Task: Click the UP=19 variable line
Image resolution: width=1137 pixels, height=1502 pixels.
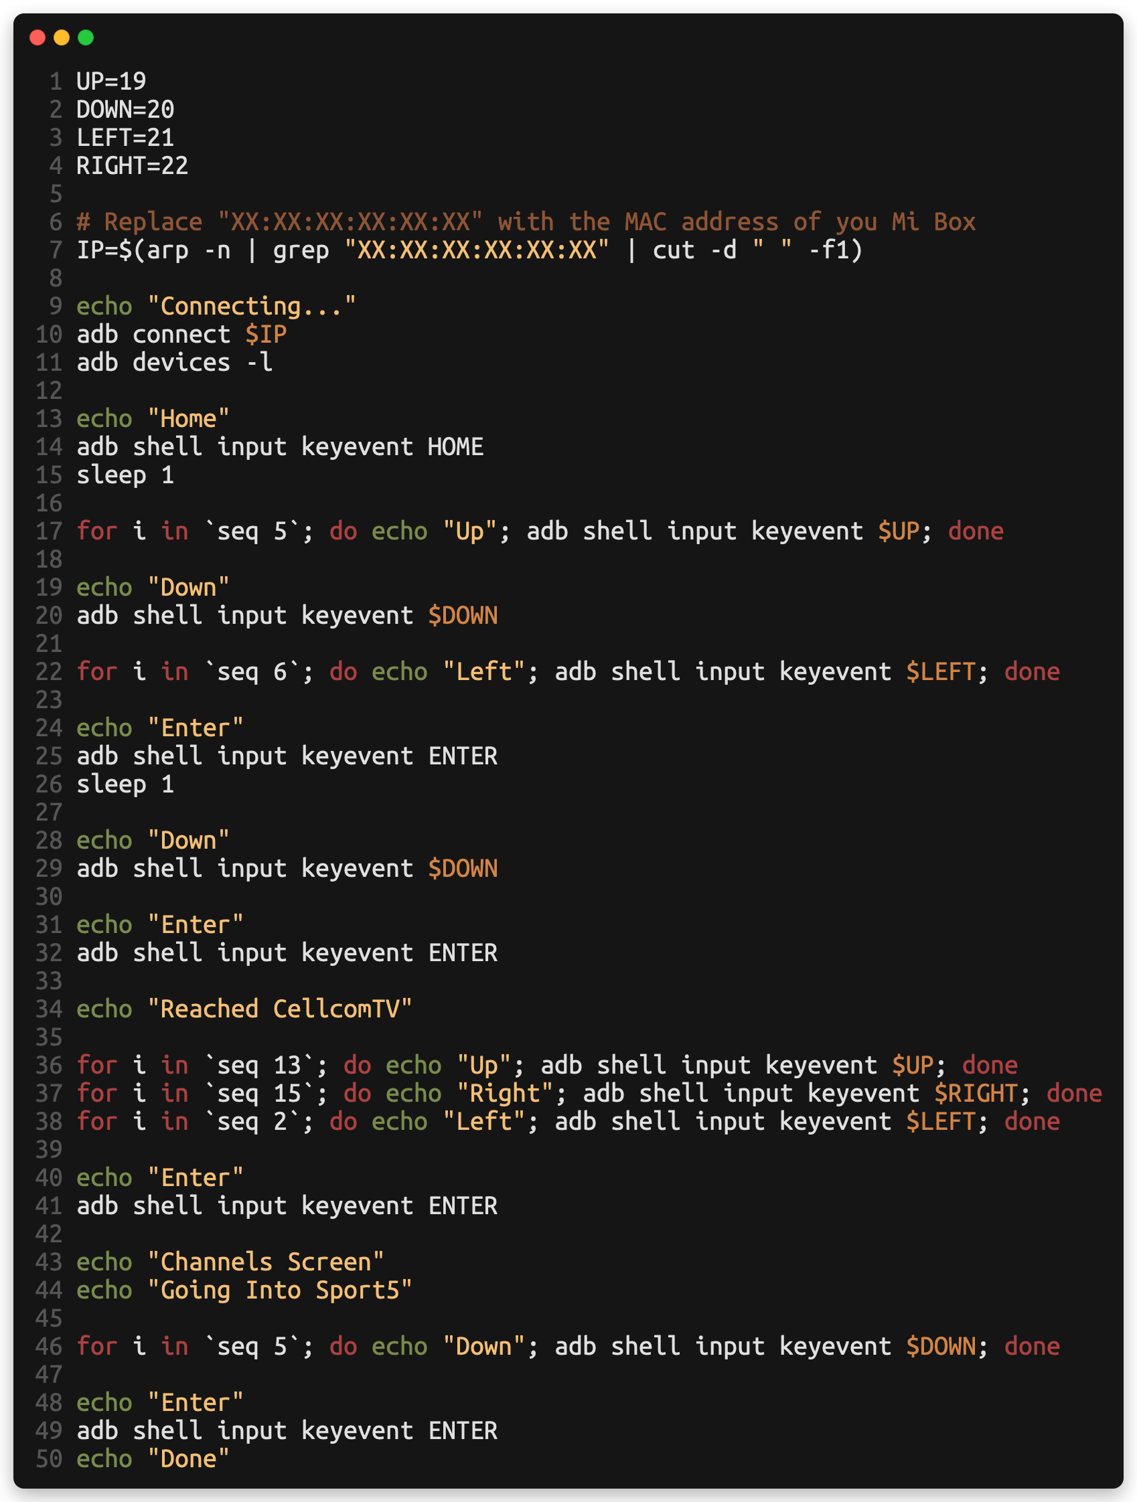Action: (111, 82)
